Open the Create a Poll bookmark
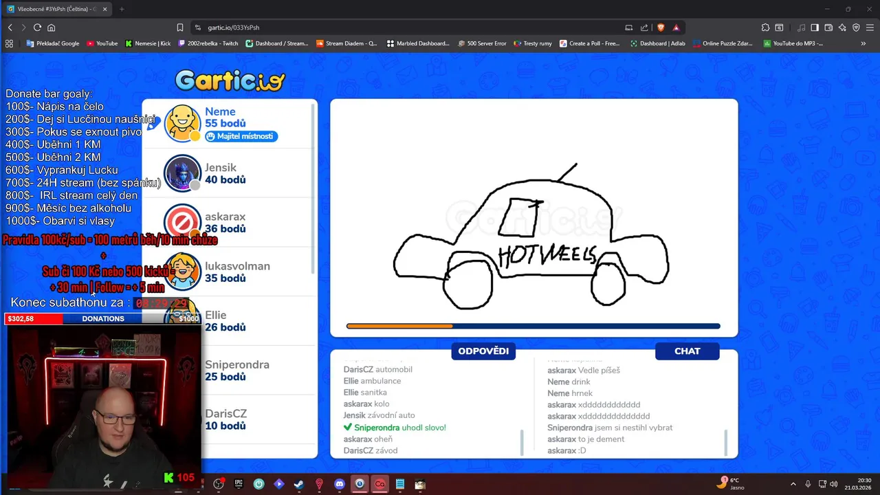 coord(590,43)
